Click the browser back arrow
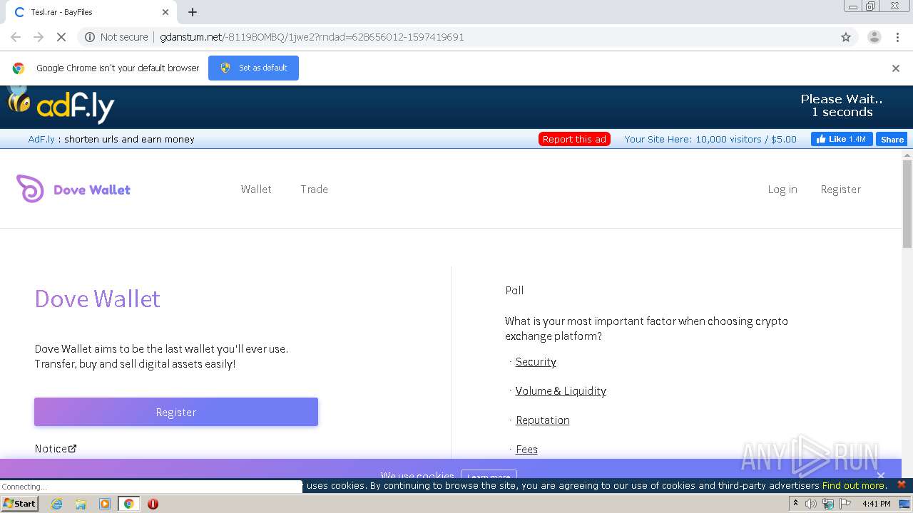The image size is (913, 513). click(x=16, y=37)
